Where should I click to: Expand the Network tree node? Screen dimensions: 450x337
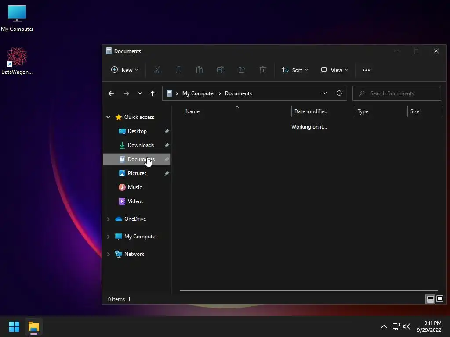click(109, 254)
